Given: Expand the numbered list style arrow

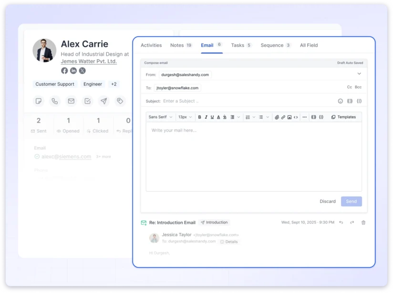Looking at the screenshot, I should coord(254,117).
